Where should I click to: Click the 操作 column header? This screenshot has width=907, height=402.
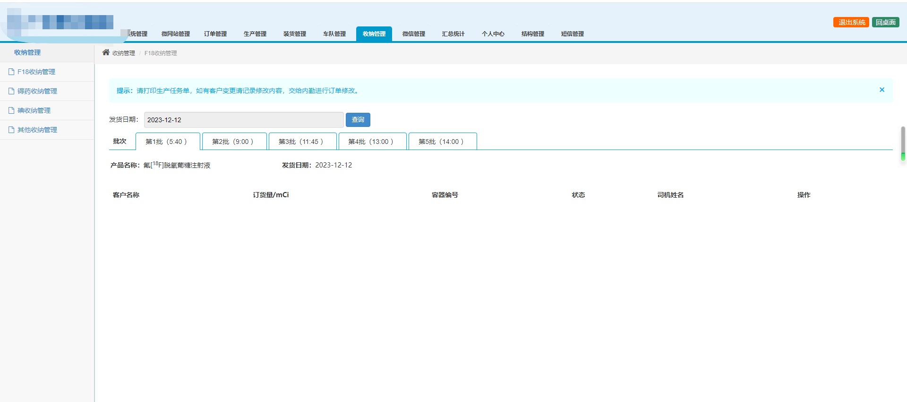[x=804, y=195]
